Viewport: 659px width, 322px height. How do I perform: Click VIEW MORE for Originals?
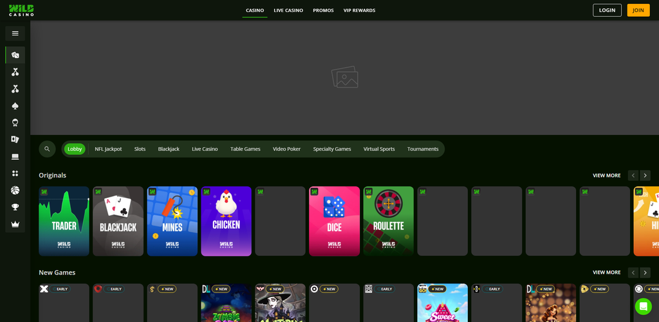coord(606,175)
